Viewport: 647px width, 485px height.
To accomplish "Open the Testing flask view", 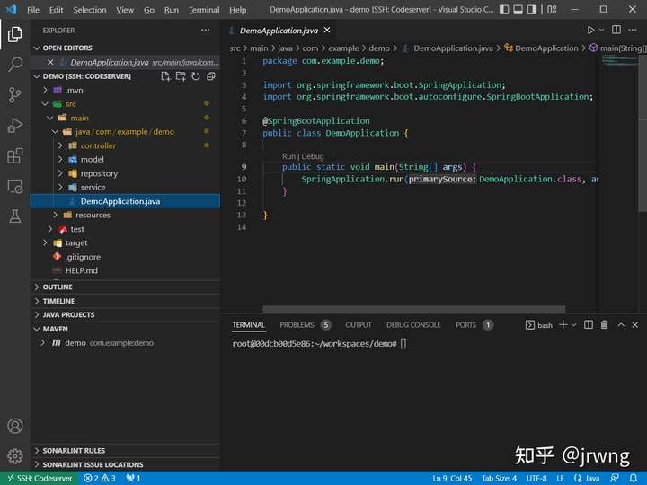I will [15, 216].
